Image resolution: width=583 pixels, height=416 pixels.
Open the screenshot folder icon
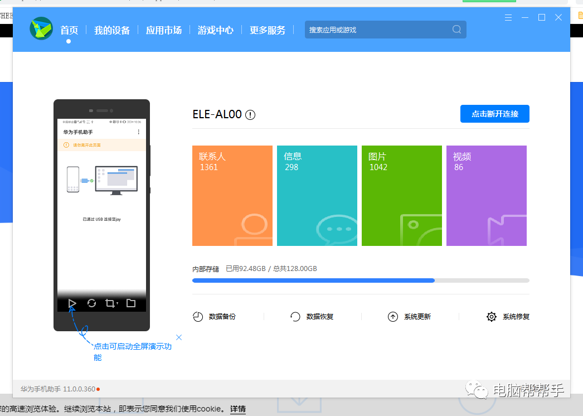tap(131, 303)
